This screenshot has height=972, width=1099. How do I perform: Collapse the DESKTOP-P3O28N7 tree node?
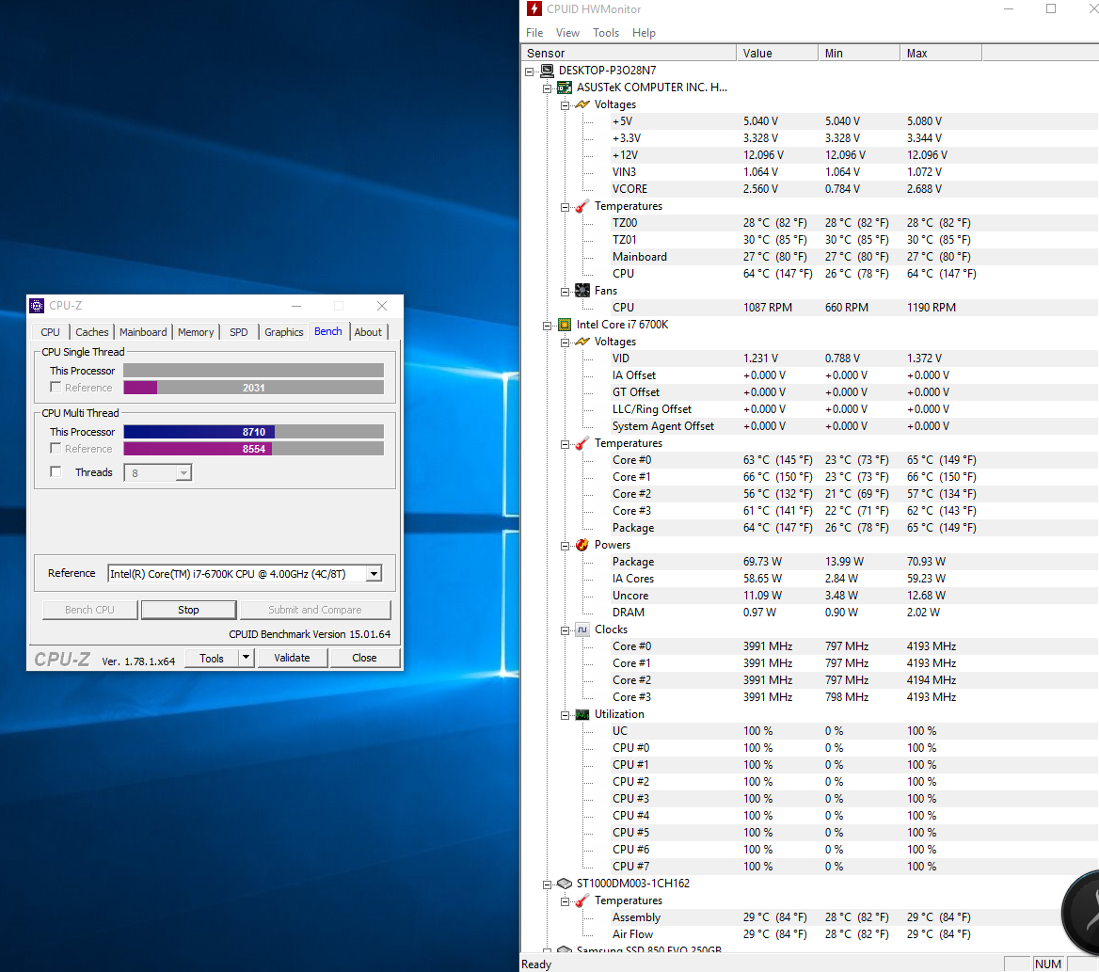point(530,71)
